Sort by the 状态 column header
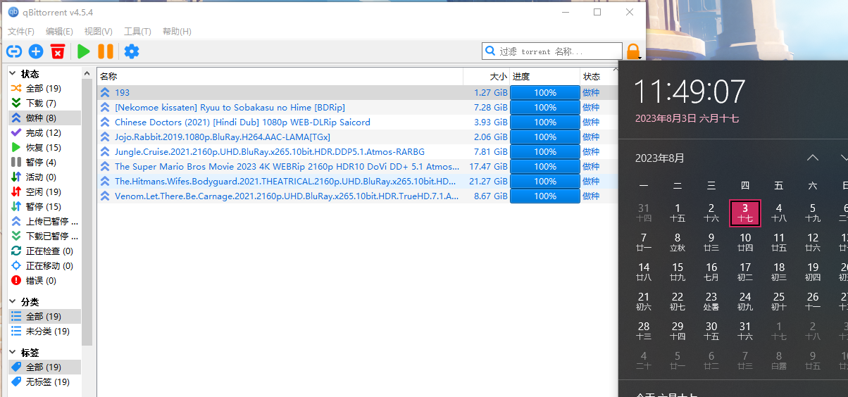Viewport: 848px width, 397px height. point(598,77)
